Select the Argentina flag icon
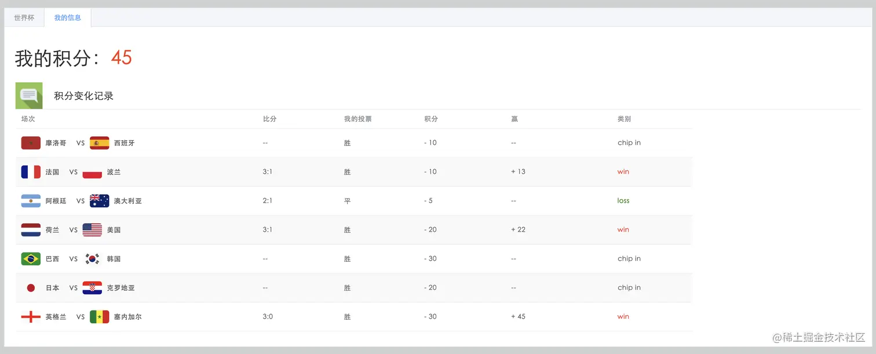The image size is (876, 354). point(31,200)
